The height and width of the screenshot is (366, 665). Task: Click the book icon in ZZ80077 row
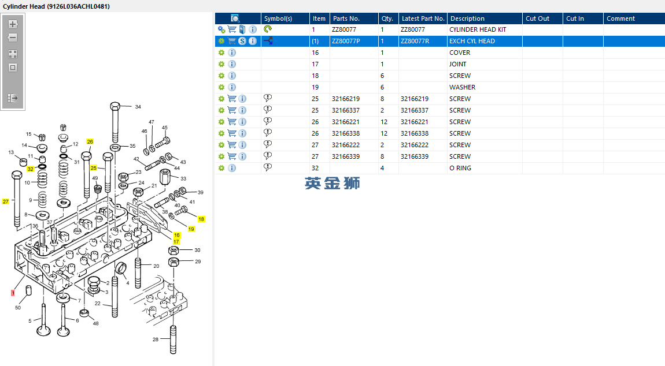[242, 29]
